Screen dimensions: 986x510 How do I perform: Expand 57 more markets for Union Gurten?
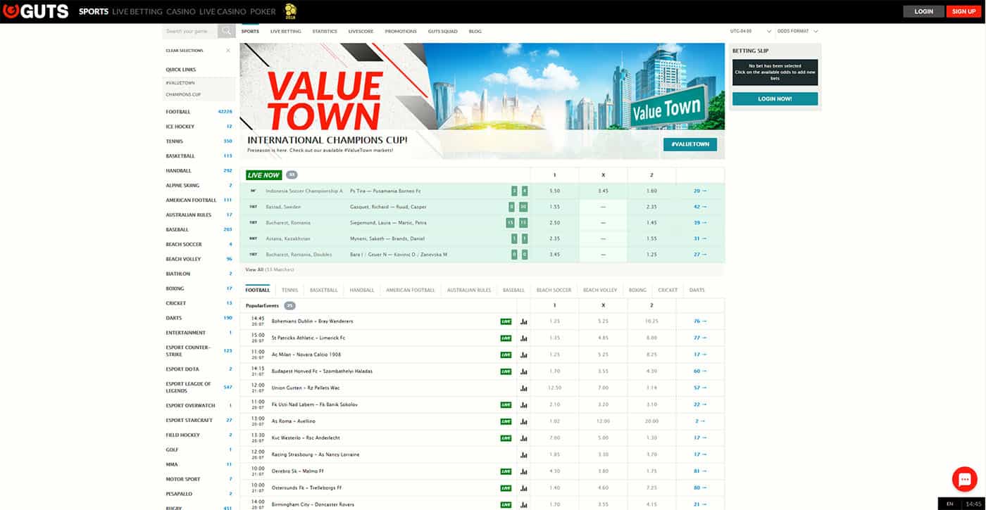[x=699, y=388]
